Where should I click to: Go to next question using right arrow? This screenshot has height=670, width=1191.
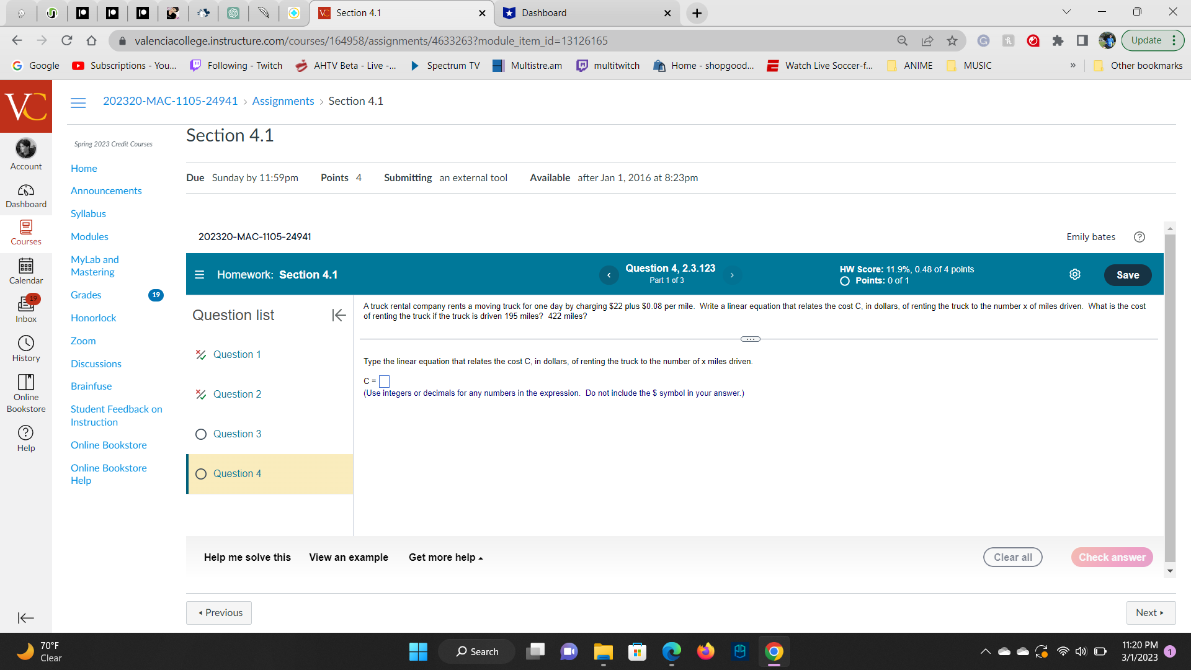(732, 275)
